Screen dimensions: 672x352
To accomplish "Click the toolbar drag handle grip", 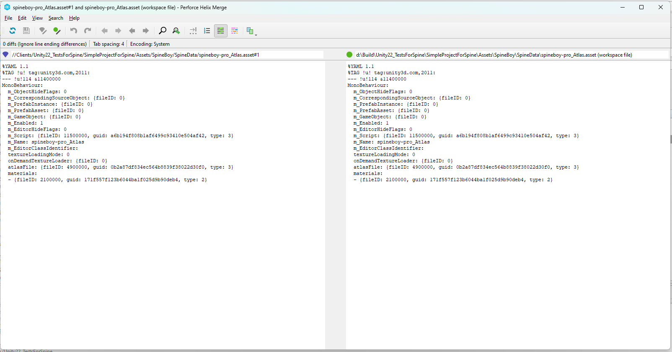I will (3, 31).
